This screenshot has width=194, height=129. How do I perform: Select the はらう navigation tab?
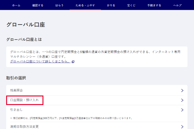59,5
